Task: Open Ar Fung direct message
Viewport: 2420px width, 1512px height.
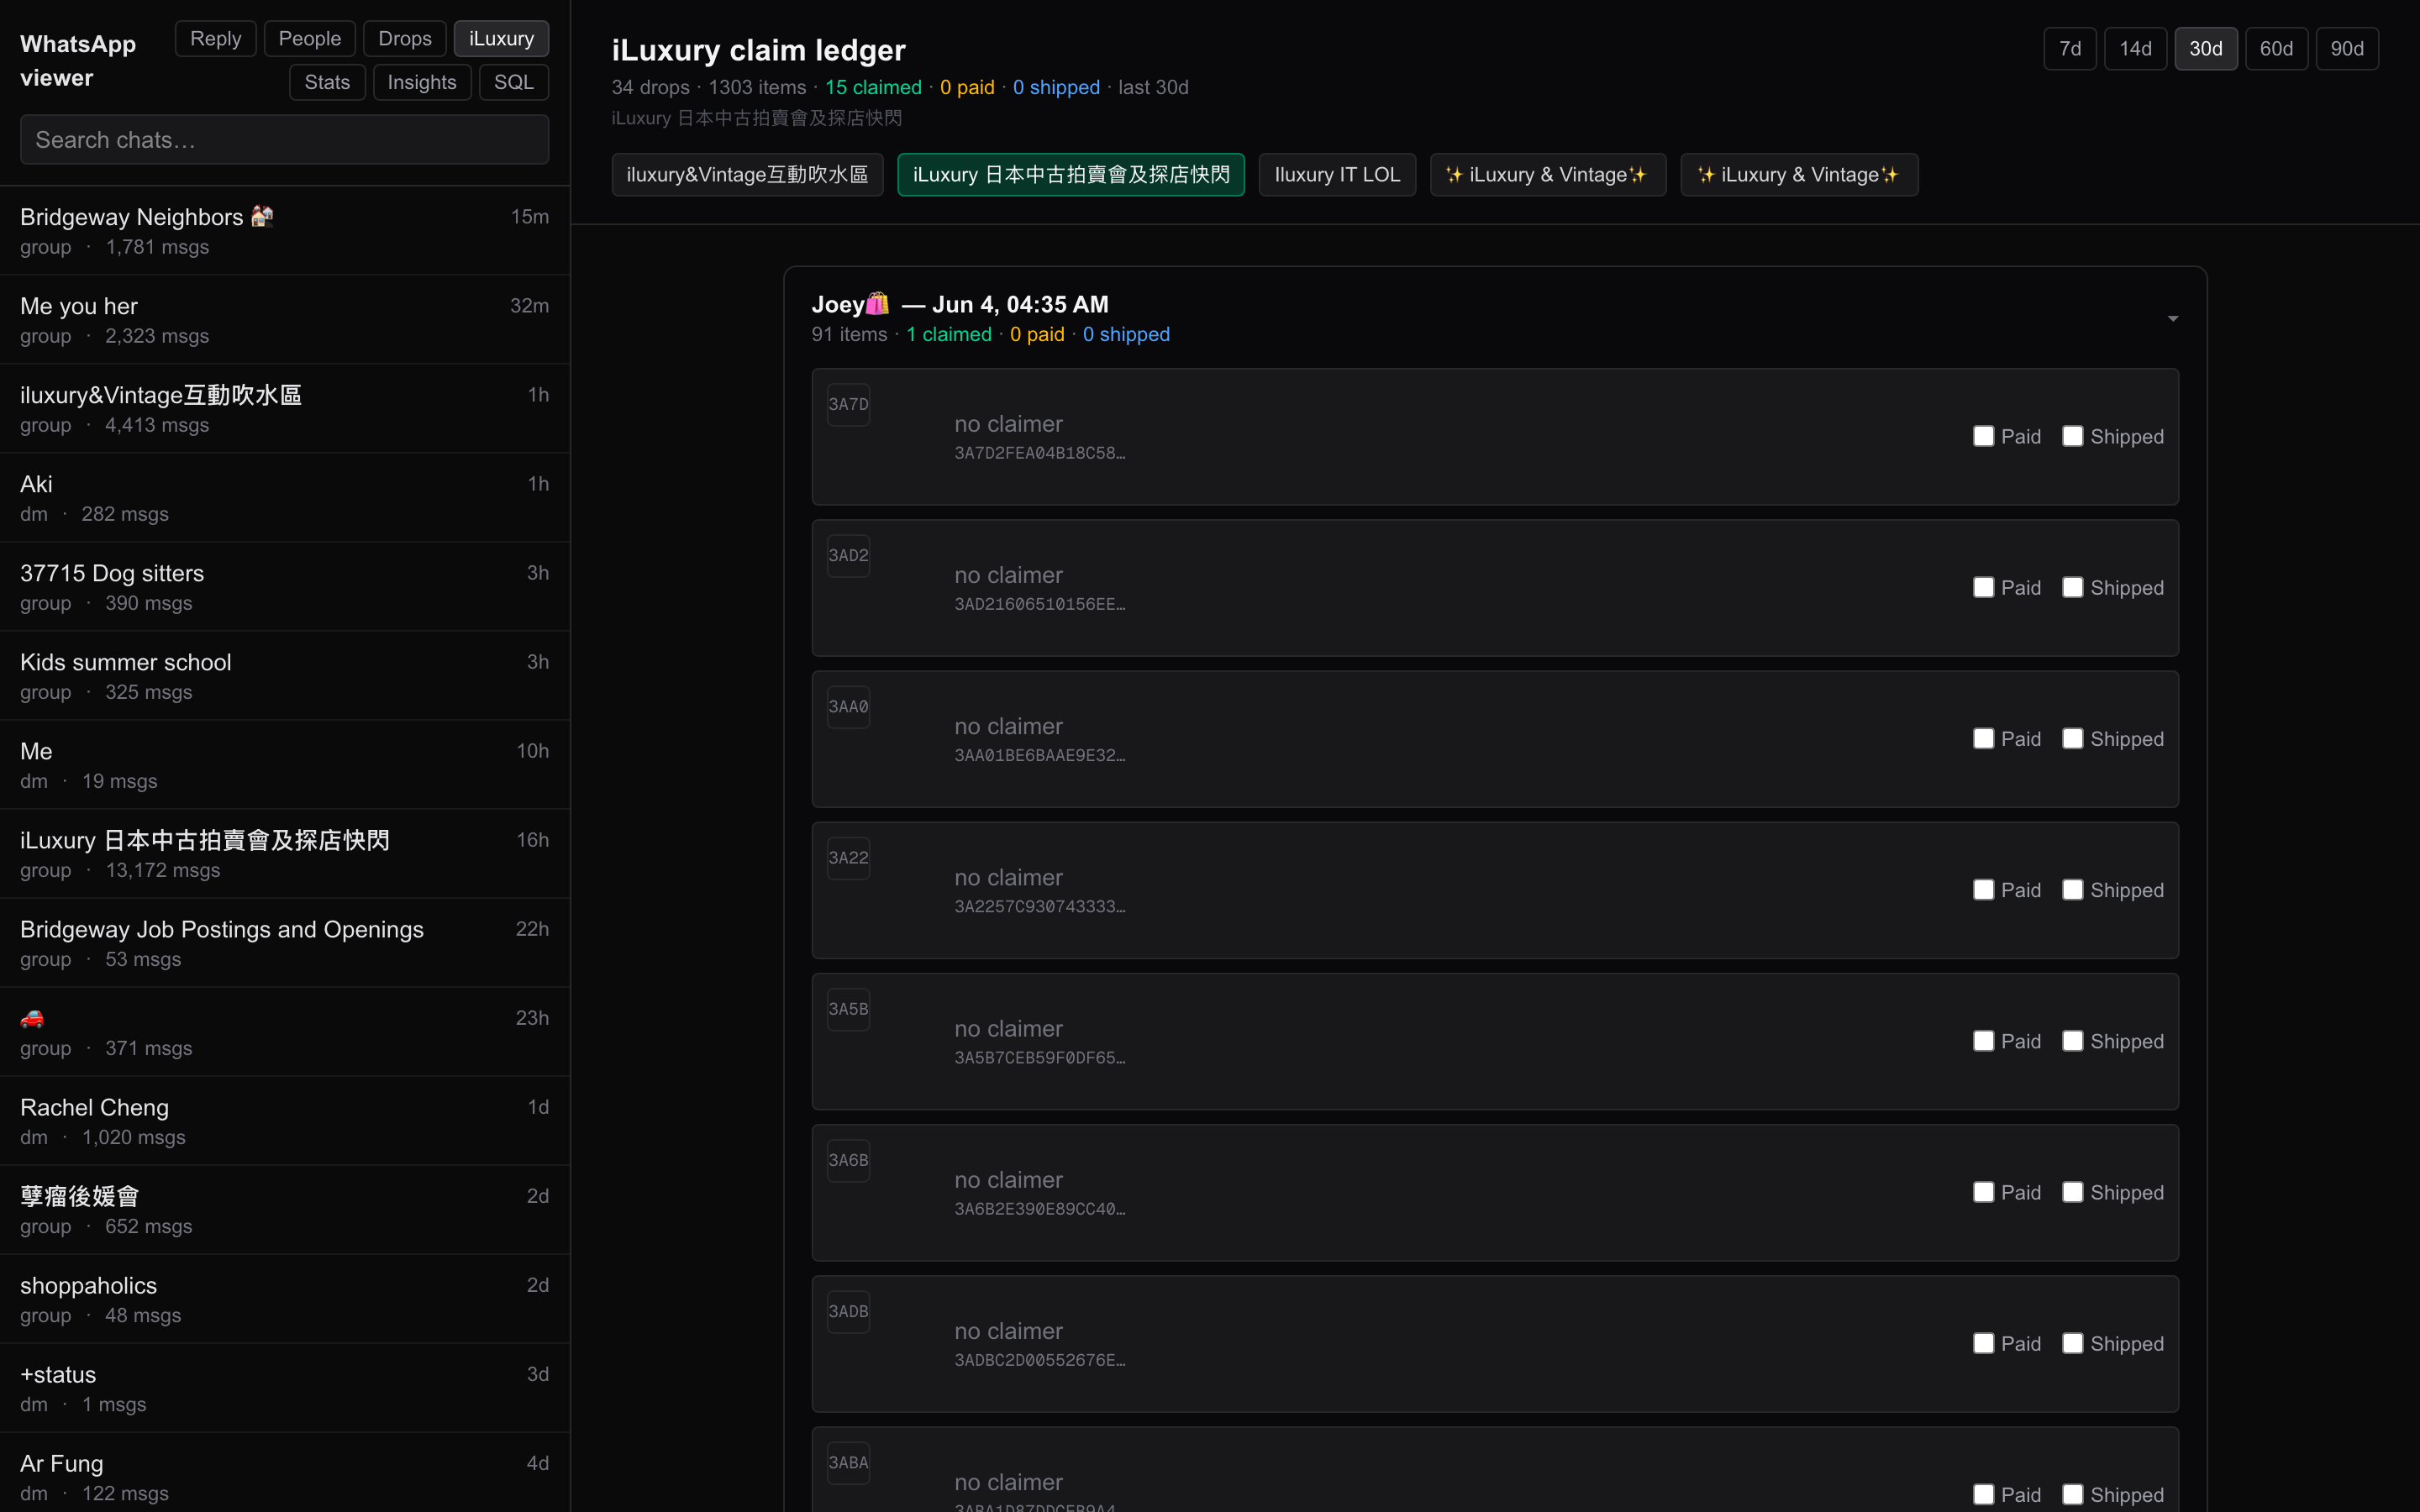Action: 285,1474
